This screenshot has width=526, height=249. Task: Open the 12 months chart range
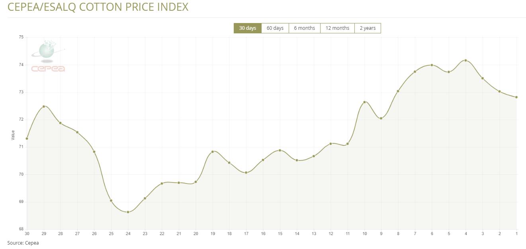click(337, 28)
